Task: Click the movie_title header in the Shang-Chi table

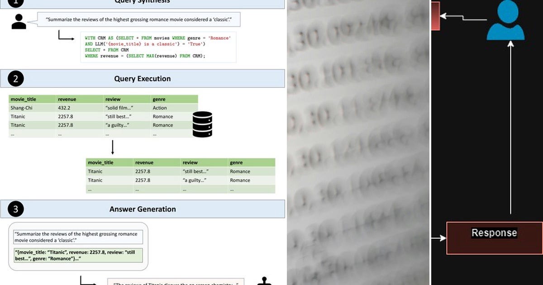Action: coord(33,99)
